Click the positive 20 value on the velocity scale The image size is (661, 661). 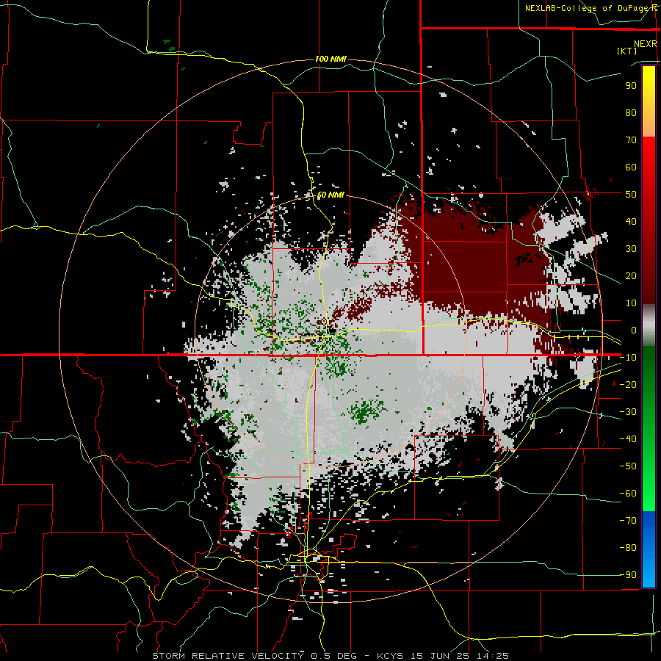[631, 275]
